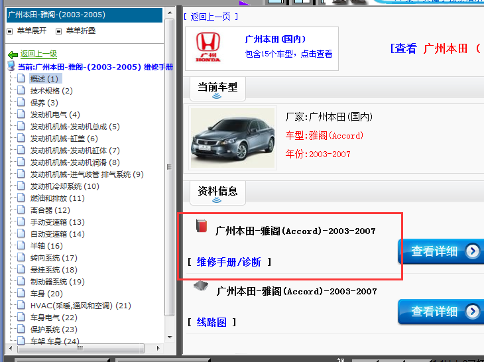Select 车身 (20) item

click(x=46, y=294)
